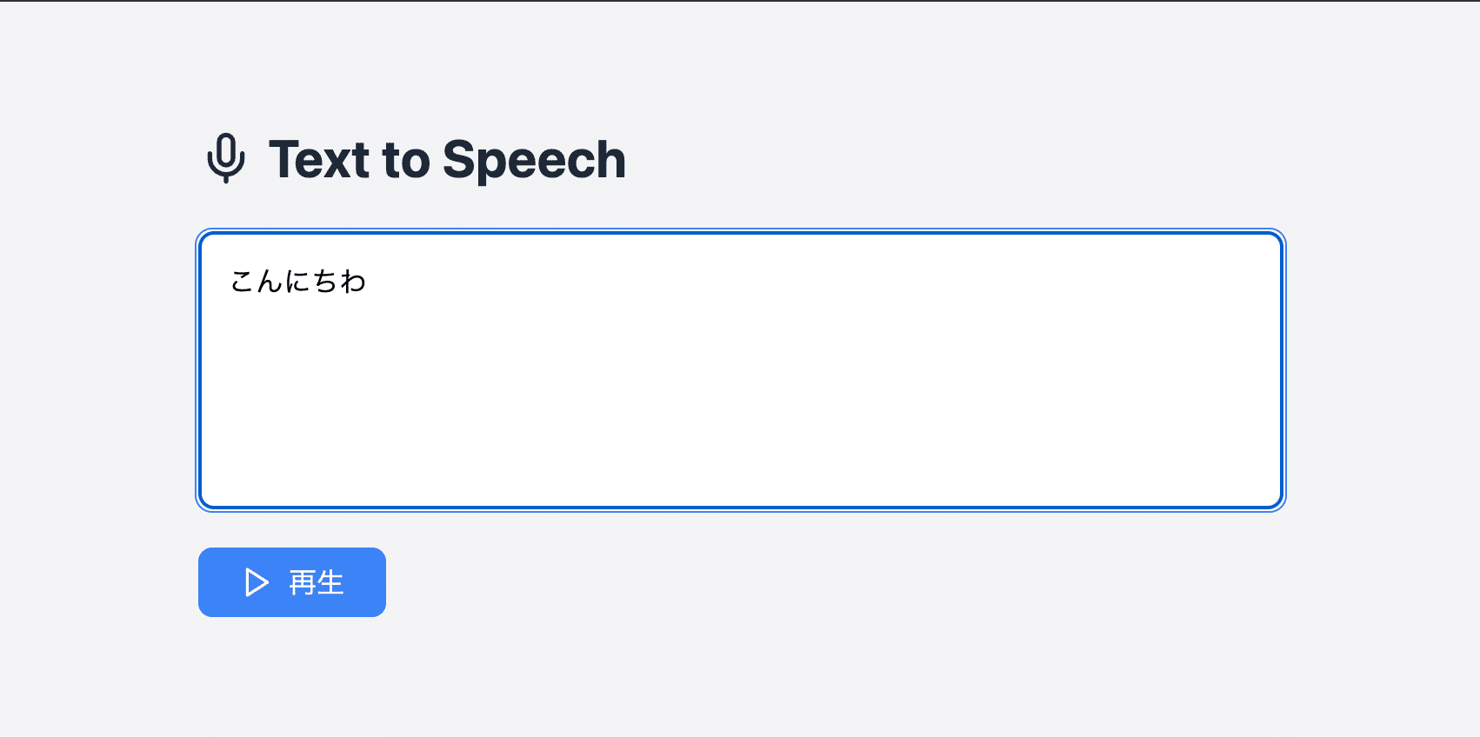Click the ん character in the textarea
Viewport: 1480px width, 737px height.
click(270, 282)
